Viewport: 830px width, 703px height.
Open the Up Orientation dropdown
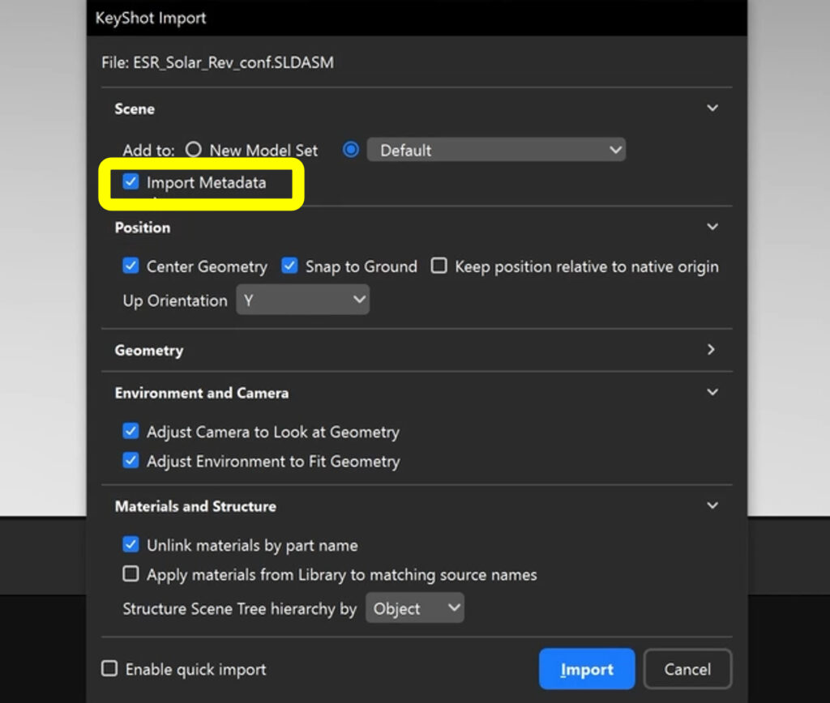(302, 300)
